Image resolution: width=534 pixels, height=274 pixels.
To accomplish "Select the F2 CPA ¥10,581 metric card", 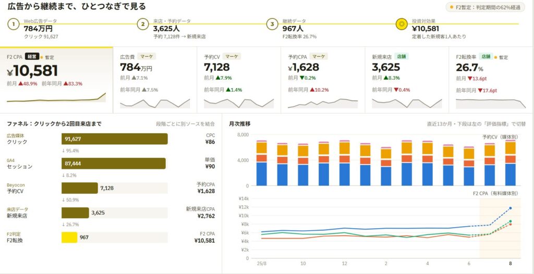I will pyautogui.click(x=56, y=80).
